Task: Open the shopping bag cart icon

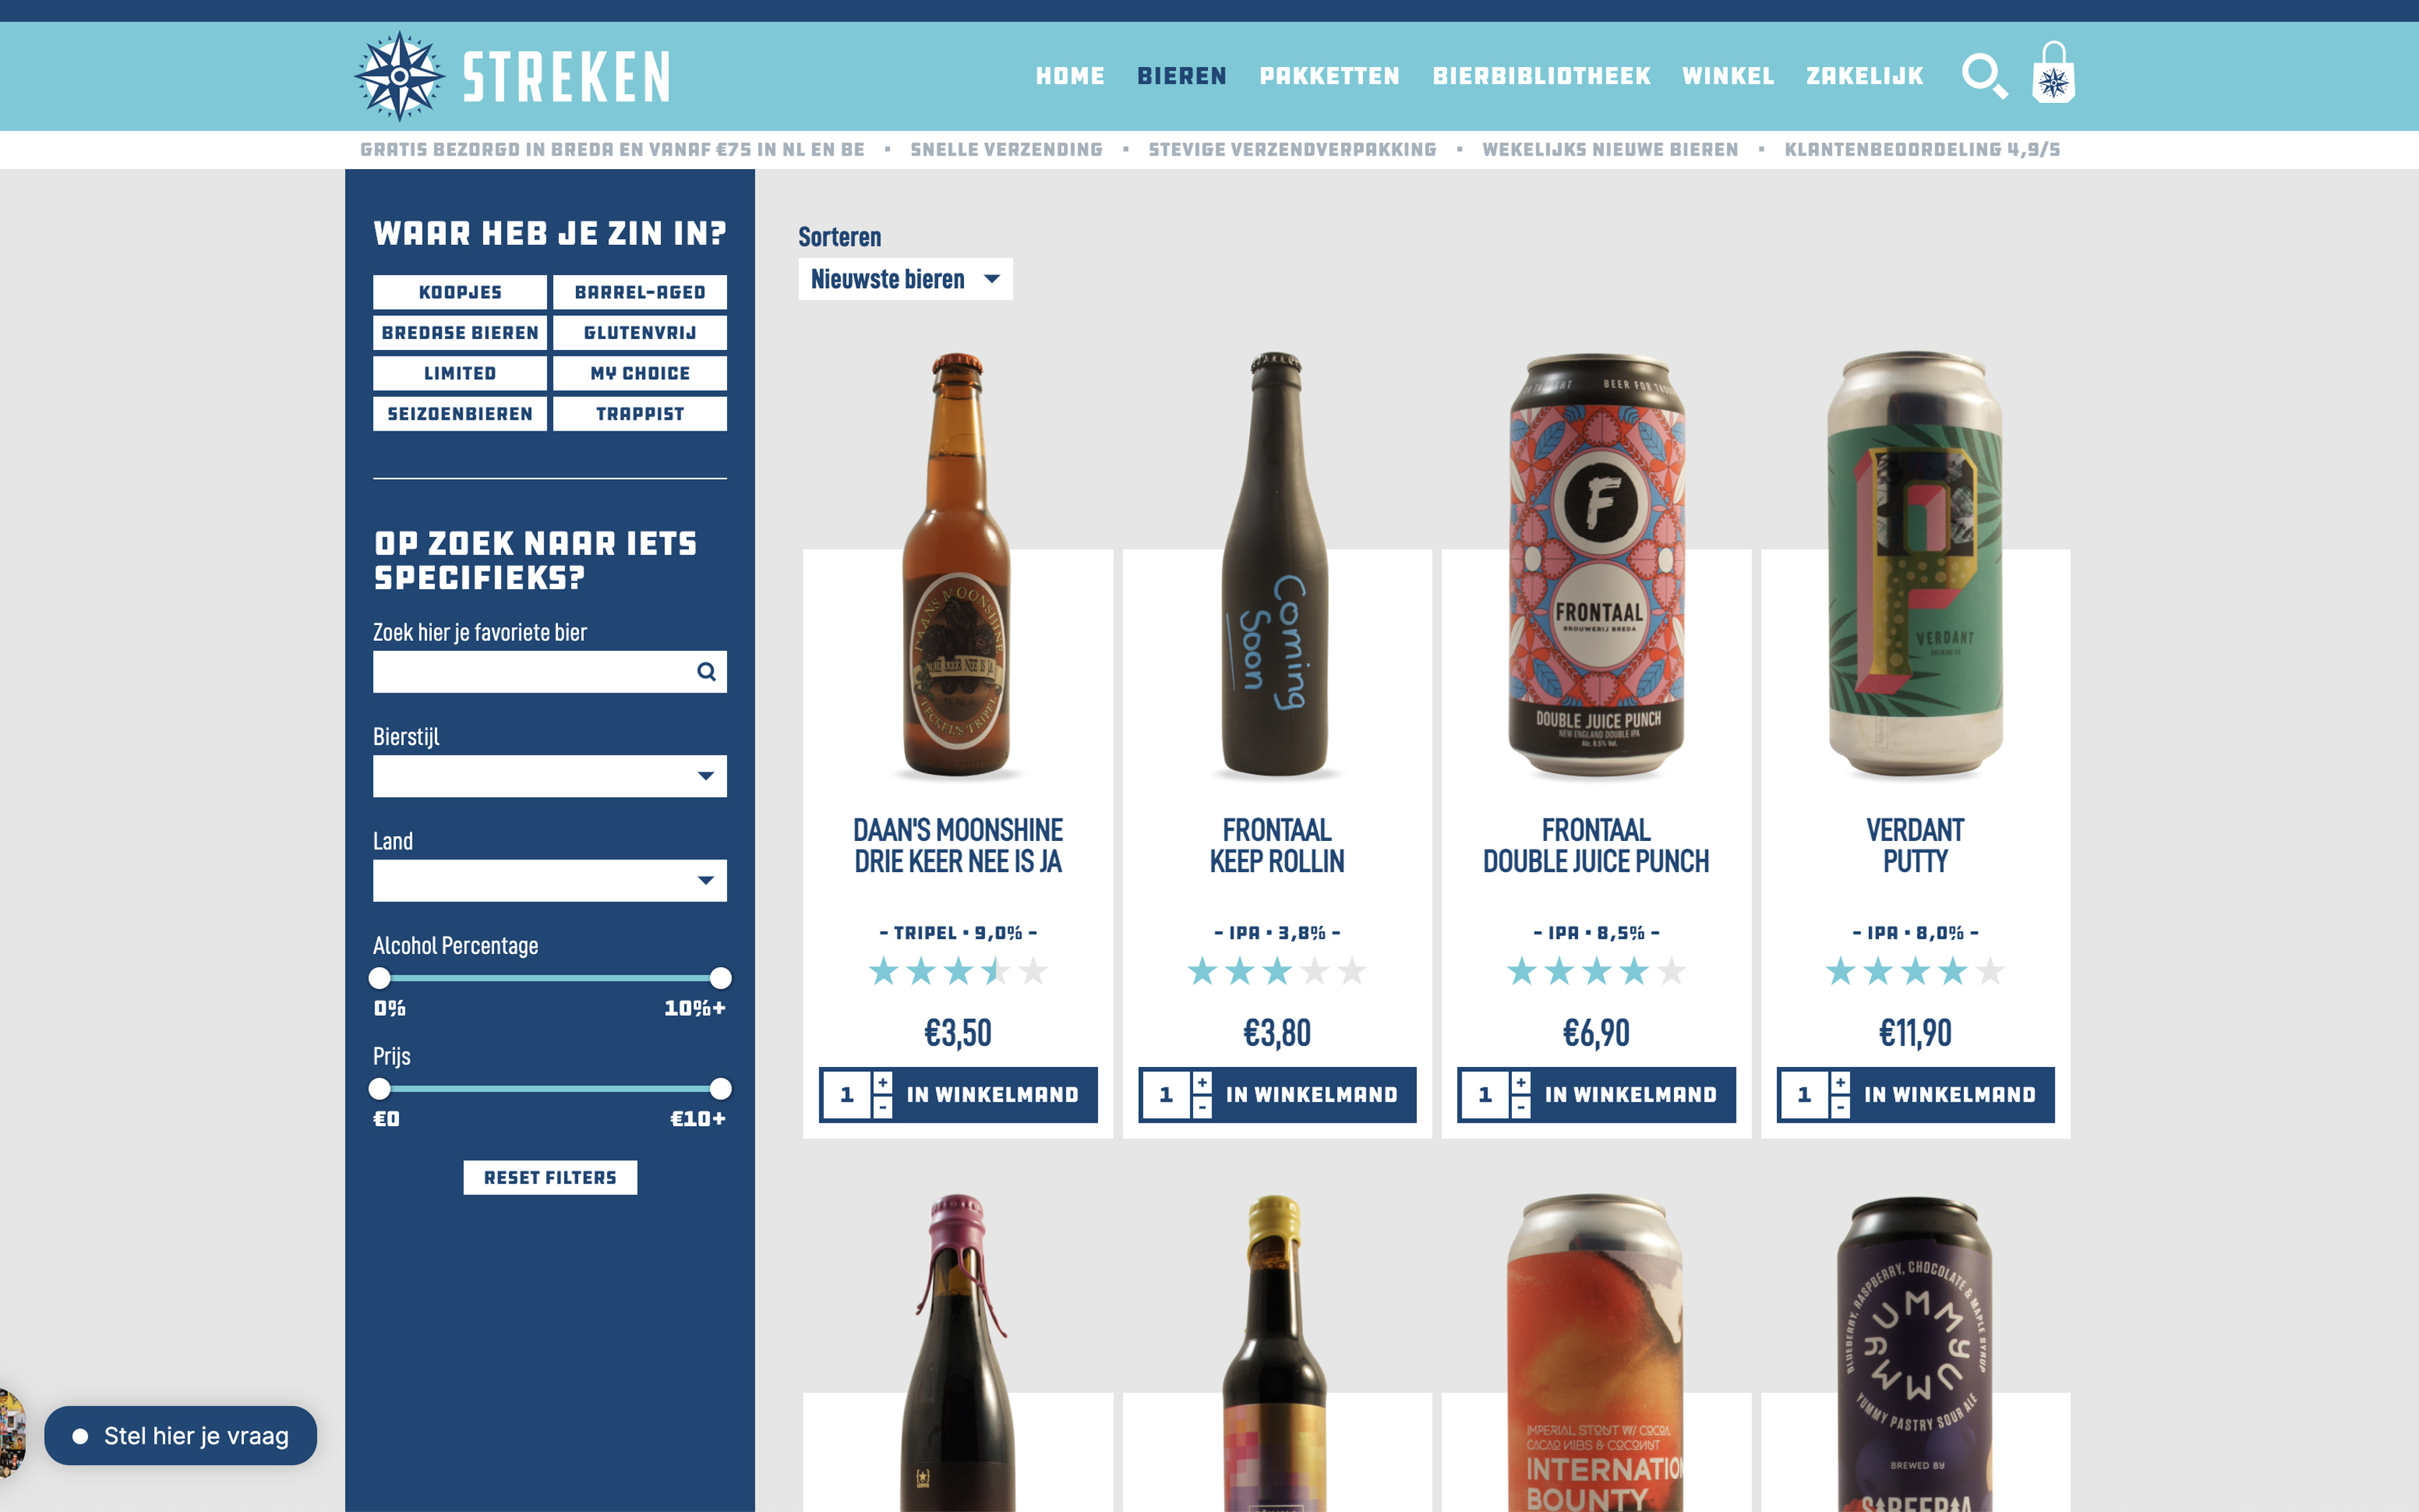Action: pos(2053,72)
